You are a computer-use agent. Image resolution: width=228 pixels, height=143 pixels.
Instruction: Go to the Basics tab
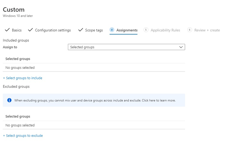17,30
